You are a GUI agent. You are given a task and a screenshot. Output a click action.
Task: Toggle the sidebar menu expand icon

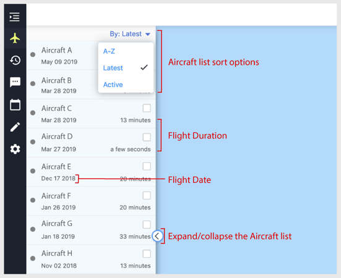pos(15,17)
